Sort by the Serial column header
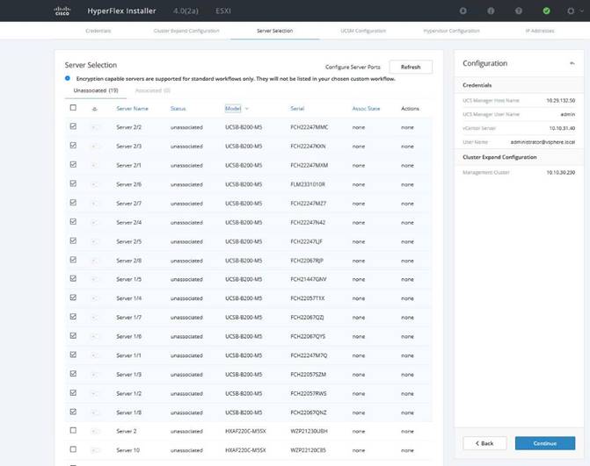 (297, 109)
